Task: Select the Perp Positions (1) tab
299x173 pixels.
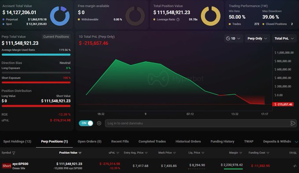Action: [55, 141]
